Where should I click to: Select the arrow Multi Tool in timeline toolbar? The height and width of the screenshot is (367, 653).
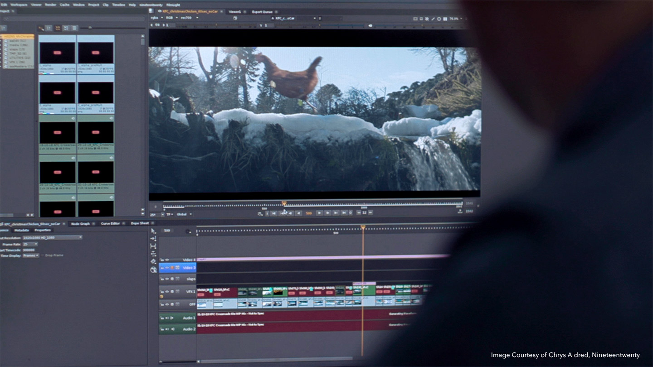153,231
